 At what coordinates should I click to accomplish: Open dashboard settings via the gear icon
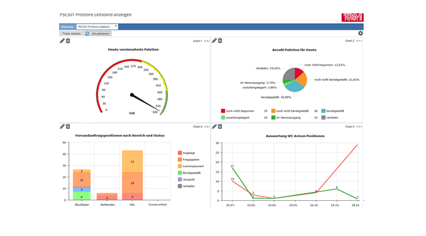(361, 34)
